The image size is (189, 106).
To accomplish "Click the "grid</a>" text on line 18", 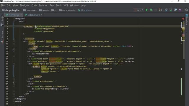I will [130, 62].
